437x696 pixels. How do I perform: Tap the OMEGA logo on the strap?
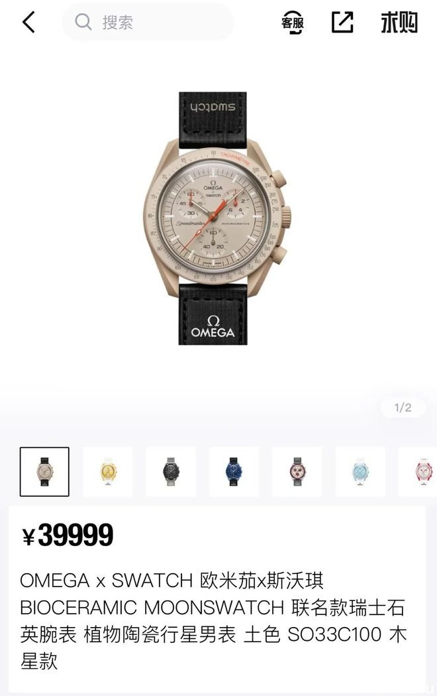click(x=213, y=326)
